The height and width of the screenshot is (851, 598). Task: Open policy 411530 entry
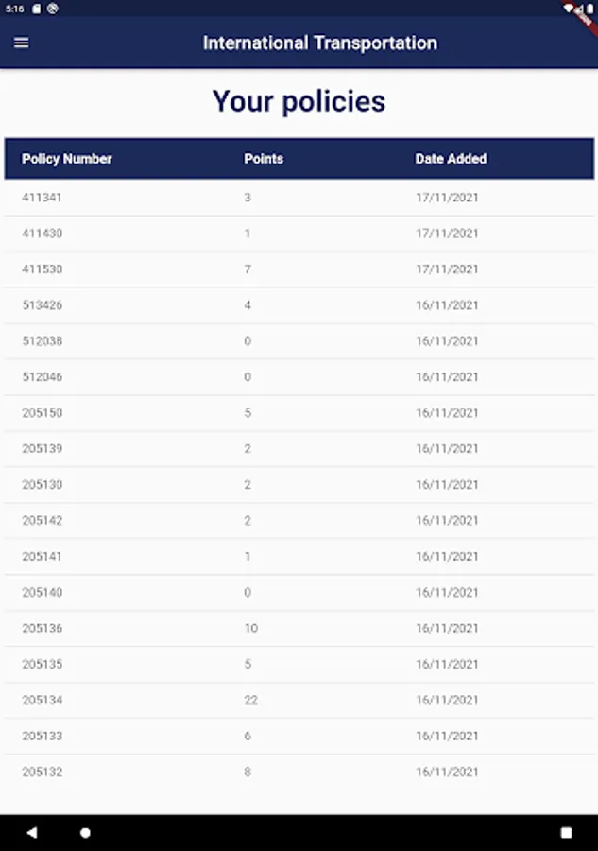[43, 269]
